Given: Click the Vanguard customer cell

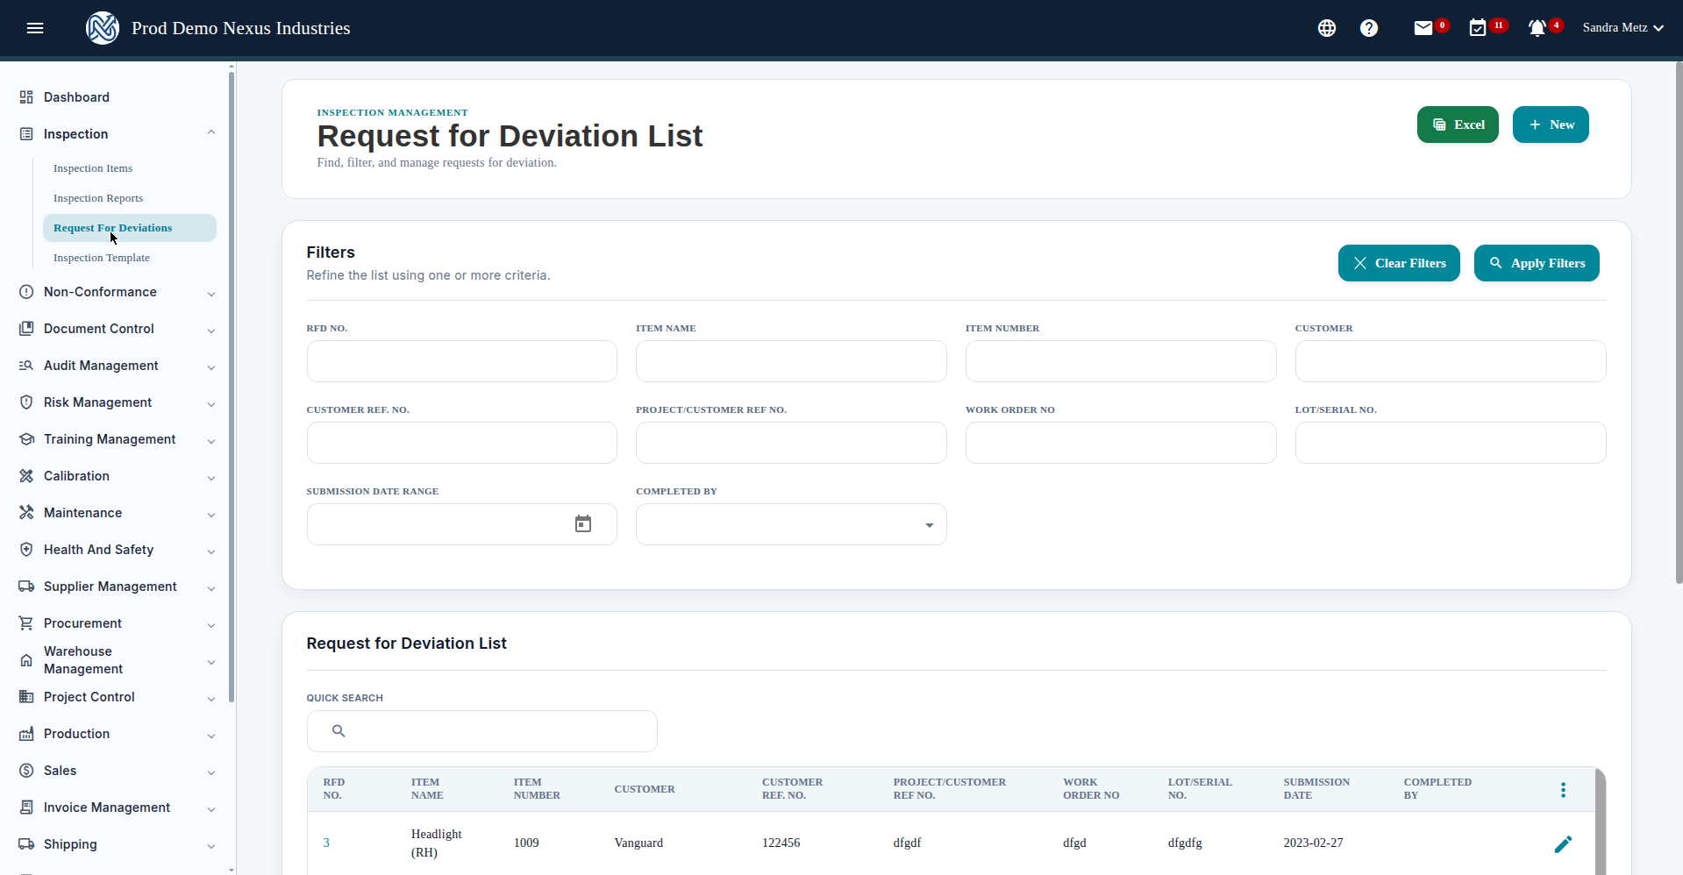Looking at the screenshot, I should click(x=638, y=843).
